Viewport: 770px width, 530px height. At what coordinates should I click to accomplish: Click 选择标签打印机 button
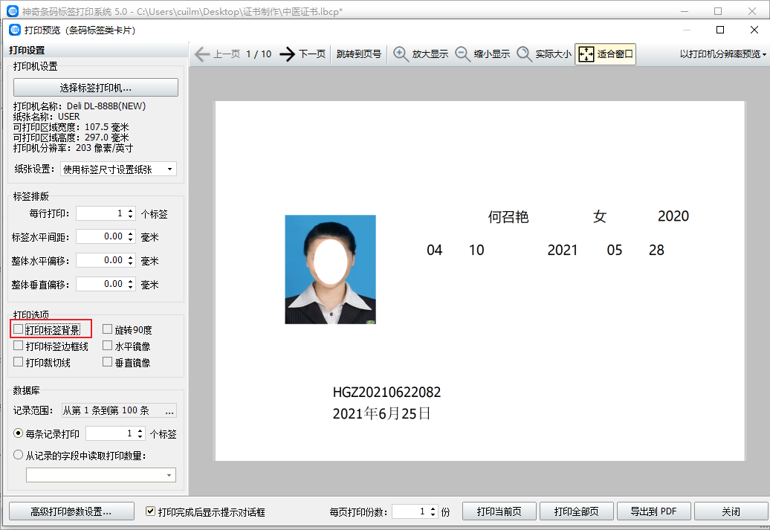96,88
